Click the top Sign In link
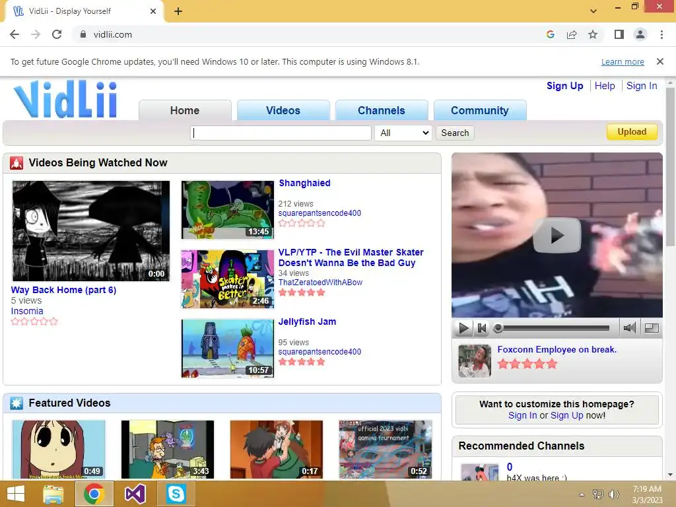 642,86
